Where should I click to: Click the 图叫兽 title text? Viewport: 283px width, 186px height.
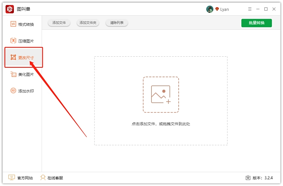[23, 9]
